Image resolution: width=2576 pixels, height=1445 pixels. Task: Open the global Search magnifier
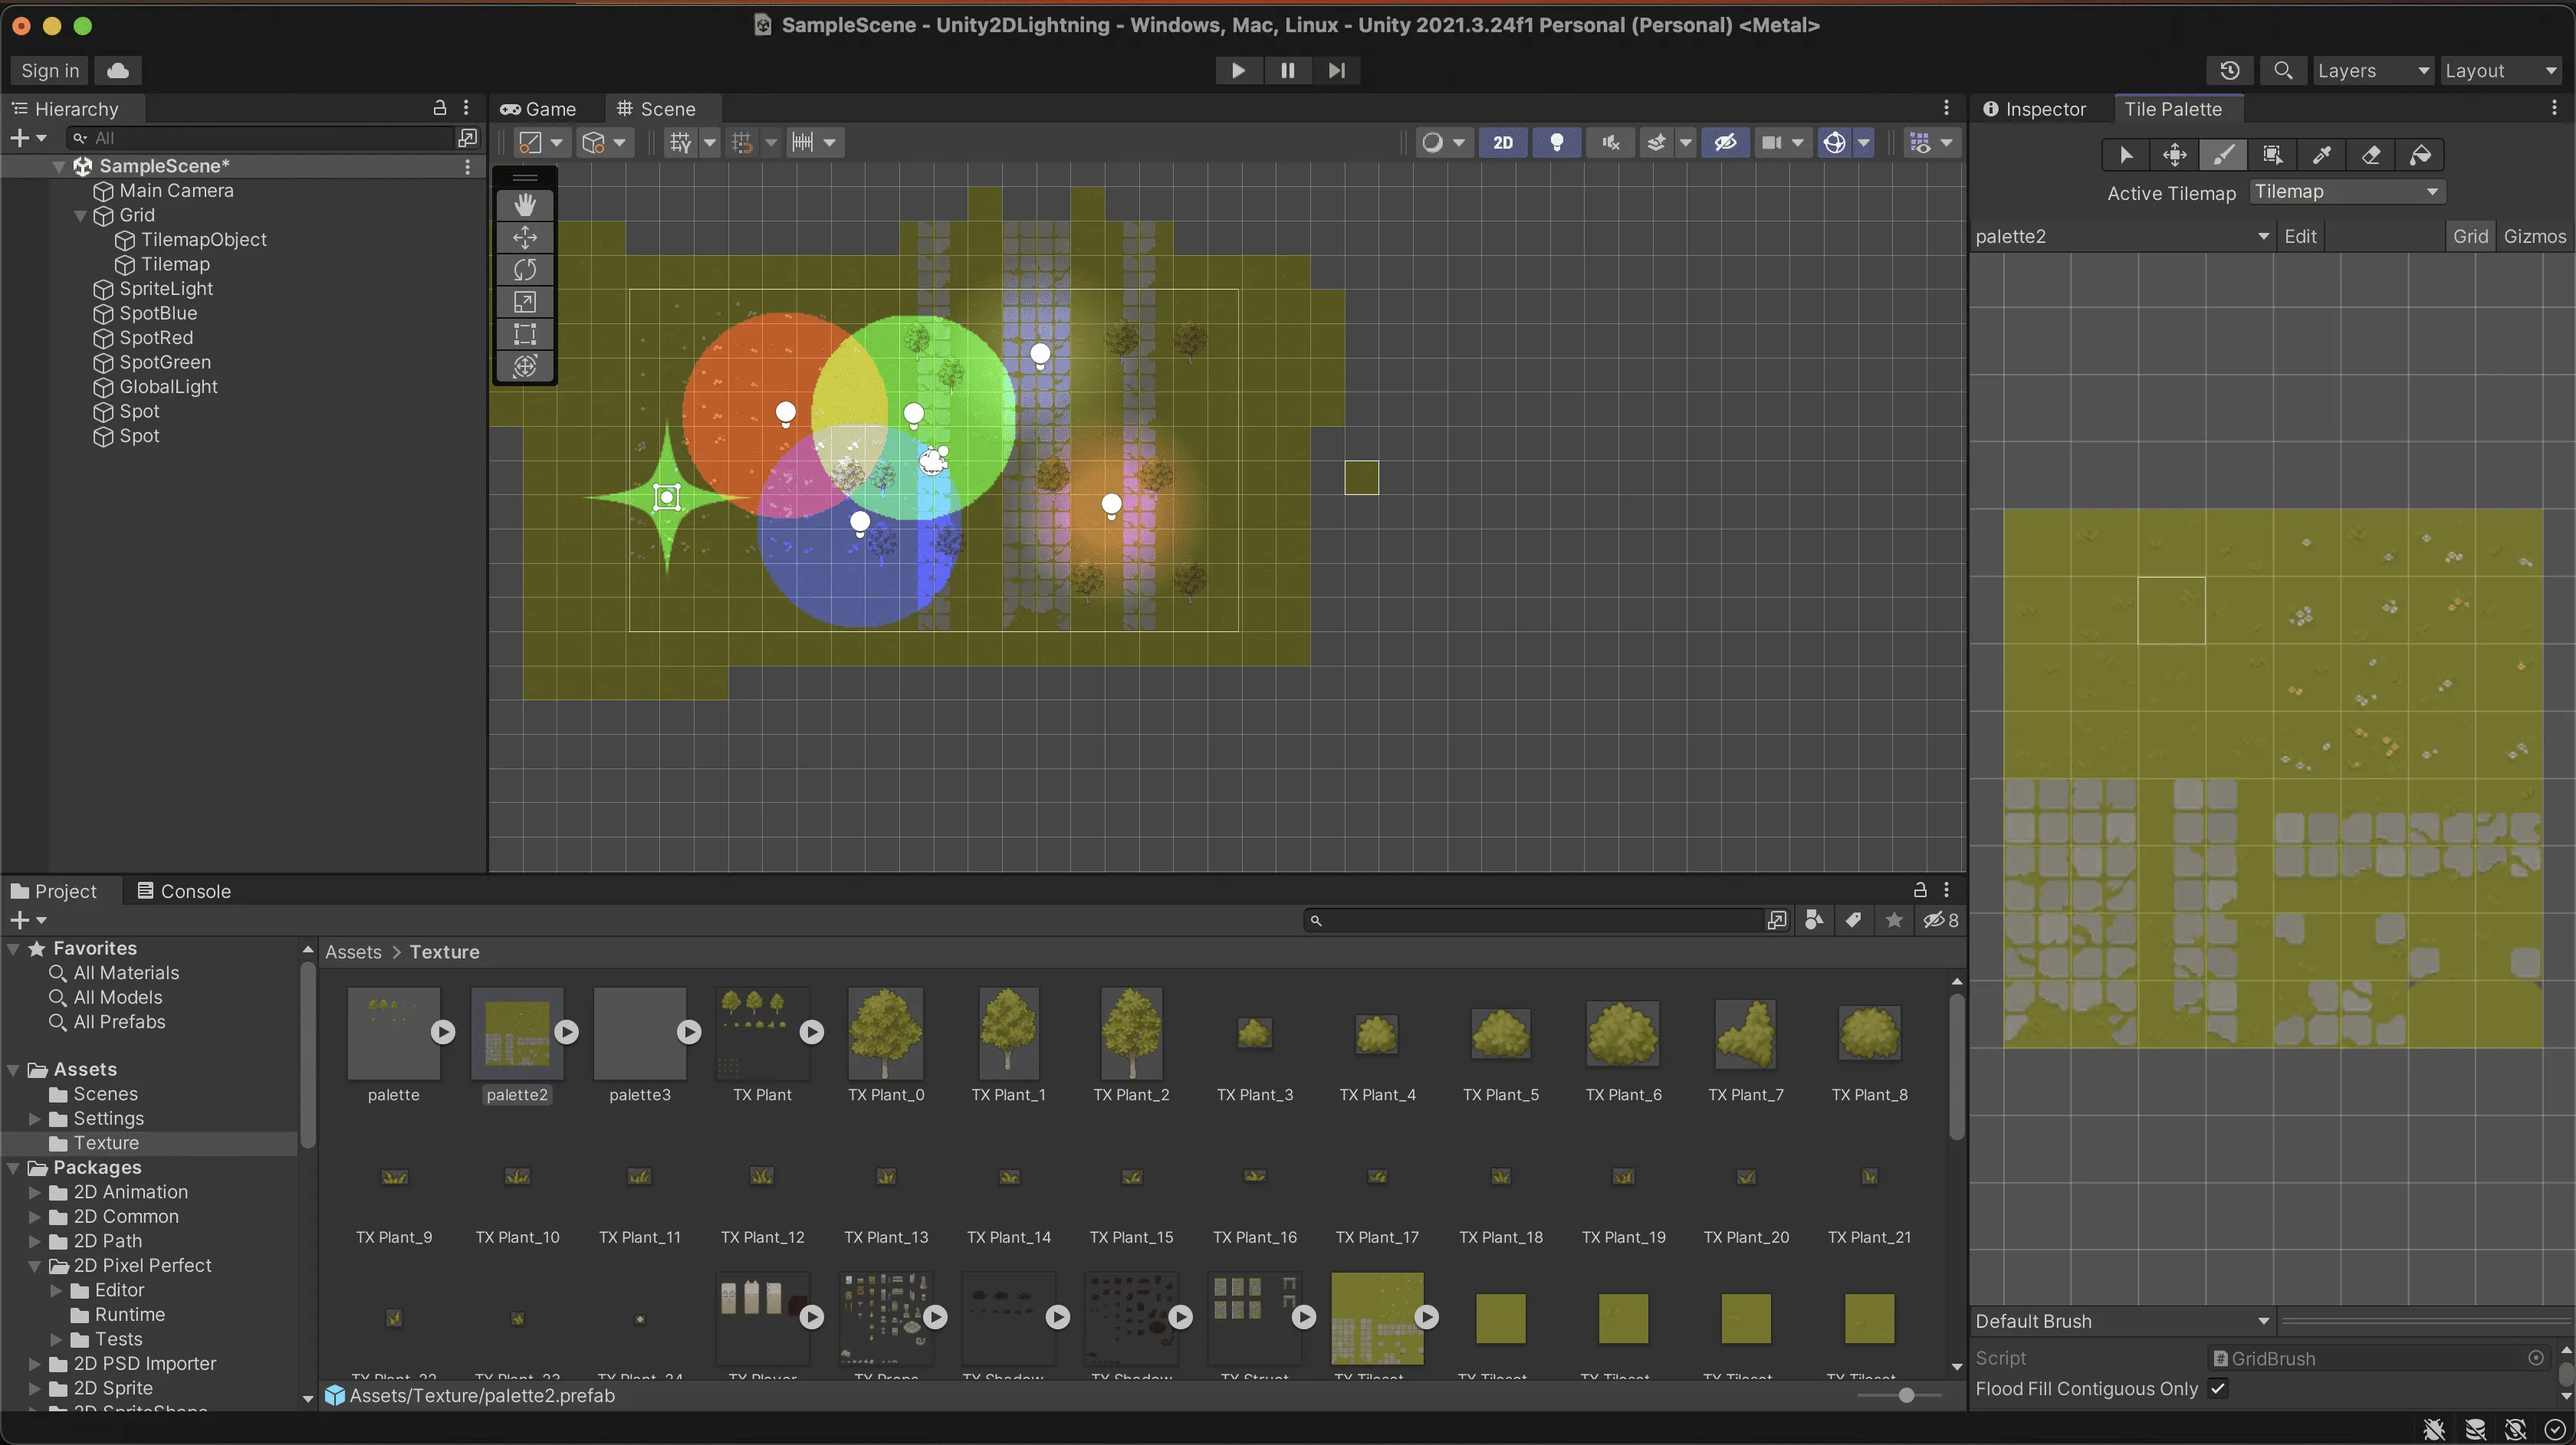[x=2283, y=70]
